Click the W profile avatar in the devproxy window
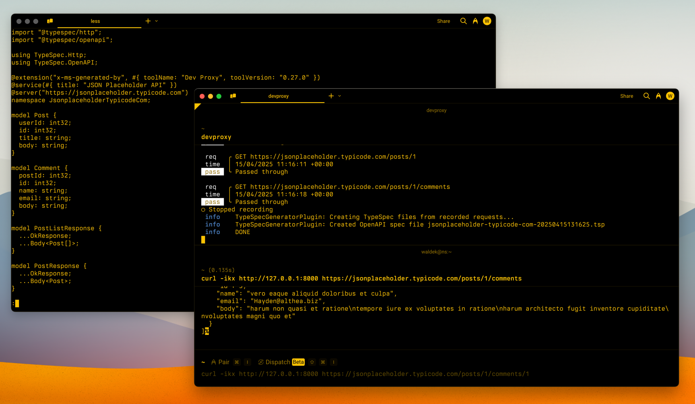Screen dimensions: 695x404 pyautogui.click(x=670, y=96)
